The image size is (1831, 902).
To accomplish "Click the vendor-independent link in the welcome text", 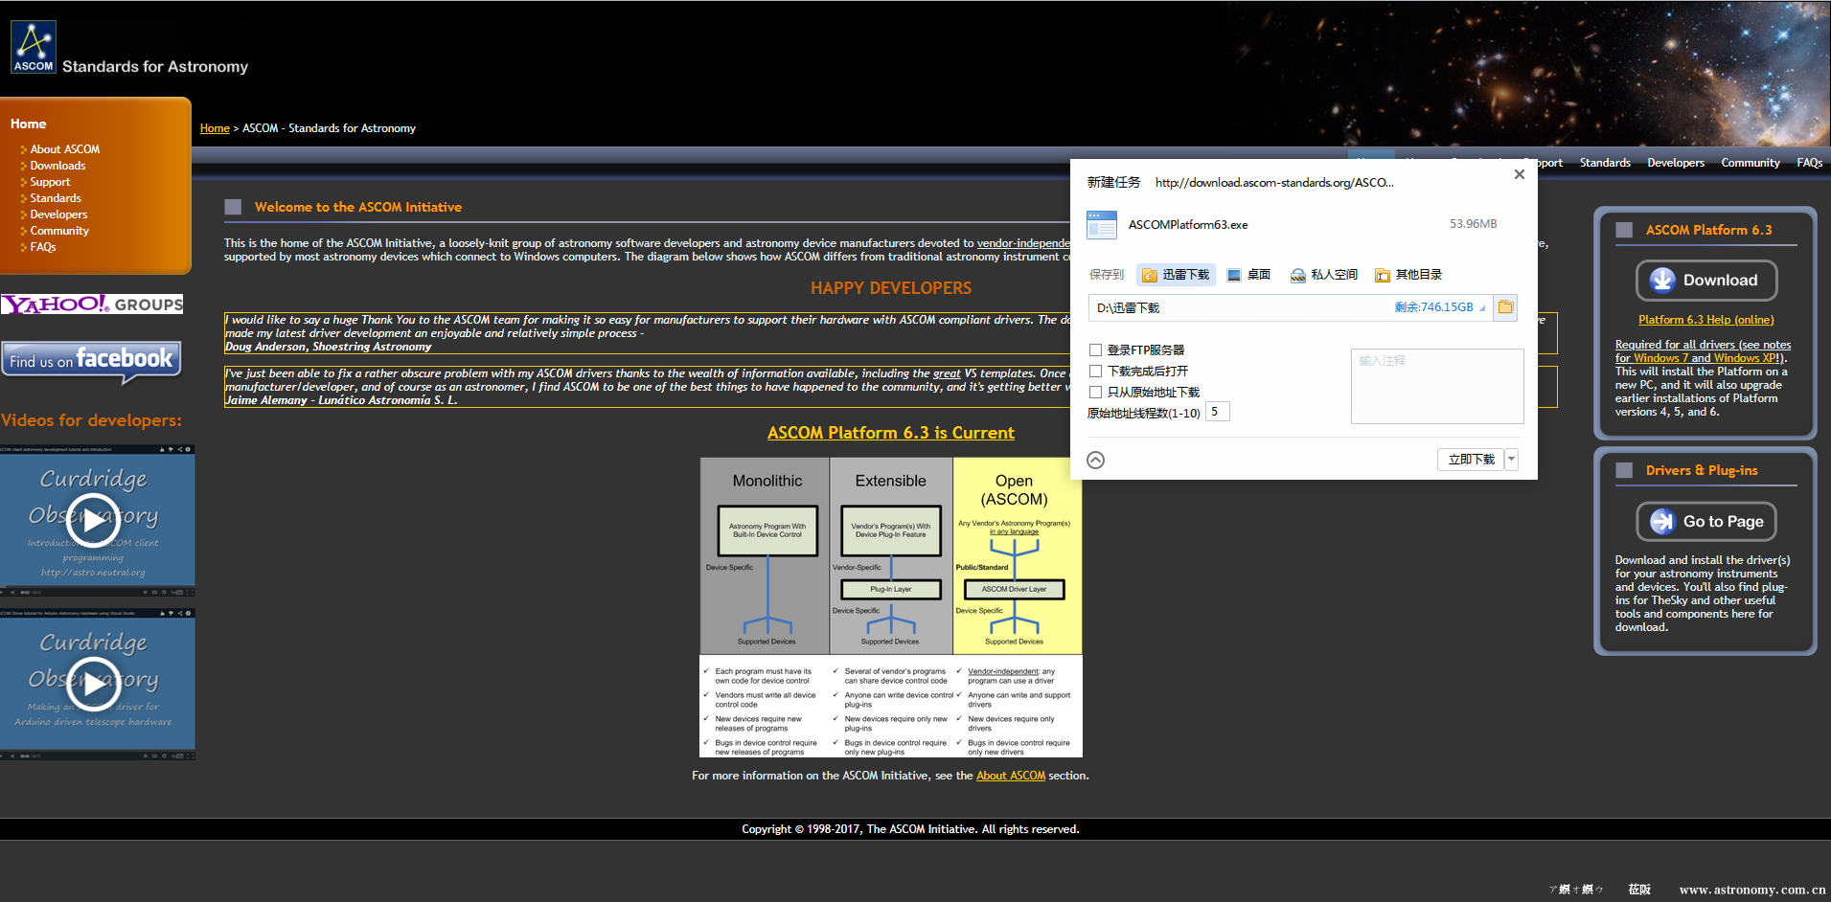I will [1023, 243].
